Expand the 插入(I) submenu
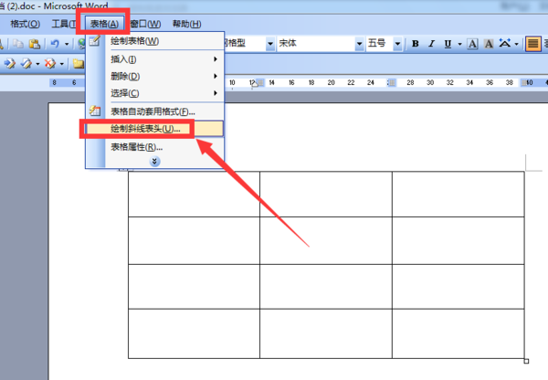This screenshot has height=380, width=548. point(155,59)
